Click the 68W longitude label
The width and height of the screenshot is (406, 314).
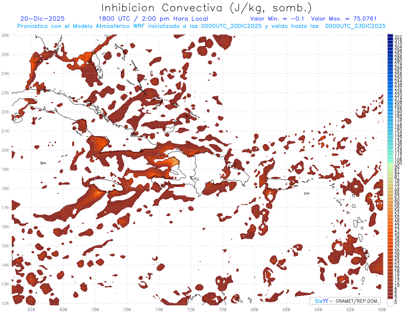(x=255, y=309)
